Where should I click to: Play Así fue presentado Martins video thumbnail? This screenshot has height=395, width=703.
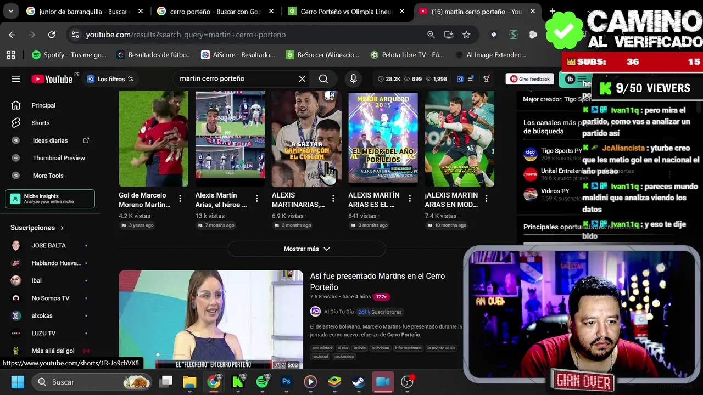[211, 319]
